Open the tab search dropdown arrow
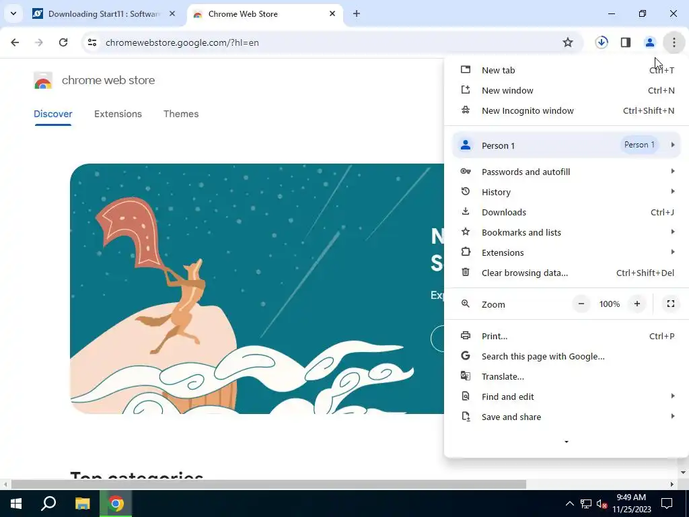Screen dimensions: 689x517 pos(13,13)
